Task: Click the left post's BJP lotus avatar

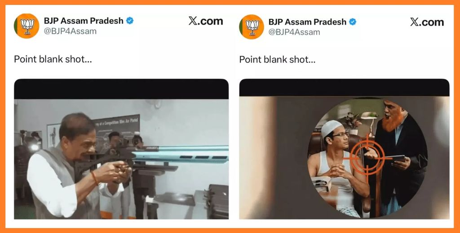Action: 27,26
